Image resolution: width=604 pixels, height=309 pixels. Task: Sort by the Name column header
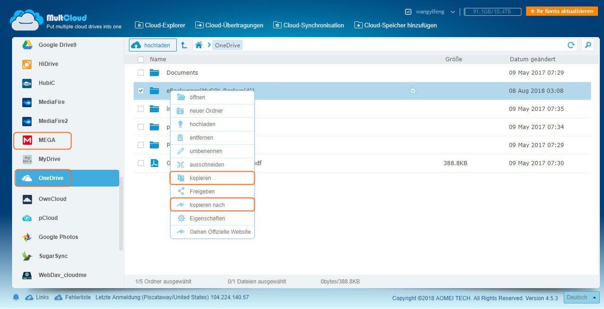(x=158, y=59)
